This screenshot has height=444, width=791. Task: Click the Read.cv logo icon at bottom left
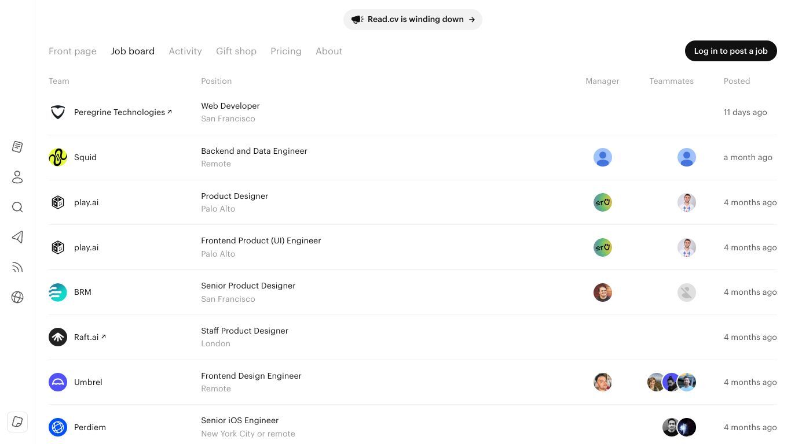pos(17,422)
